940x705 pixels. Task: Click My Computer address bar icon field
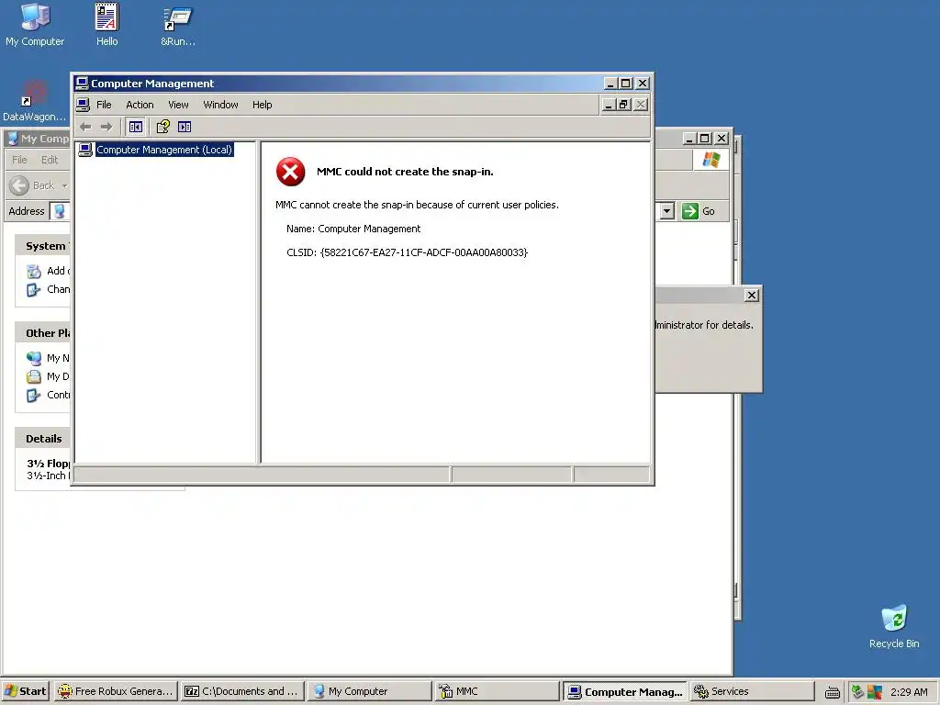tap(60, 211)
